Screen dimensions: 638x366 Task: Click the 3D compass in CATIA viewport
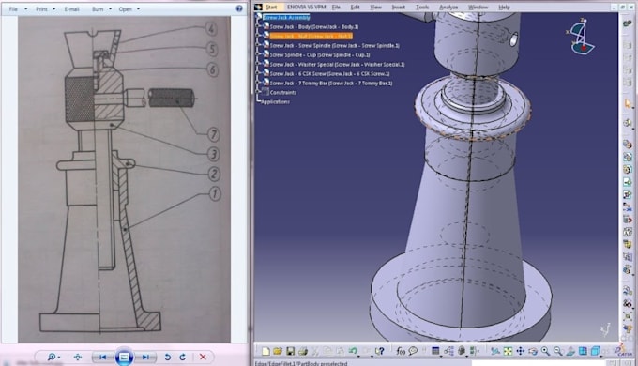click(581, 38)
